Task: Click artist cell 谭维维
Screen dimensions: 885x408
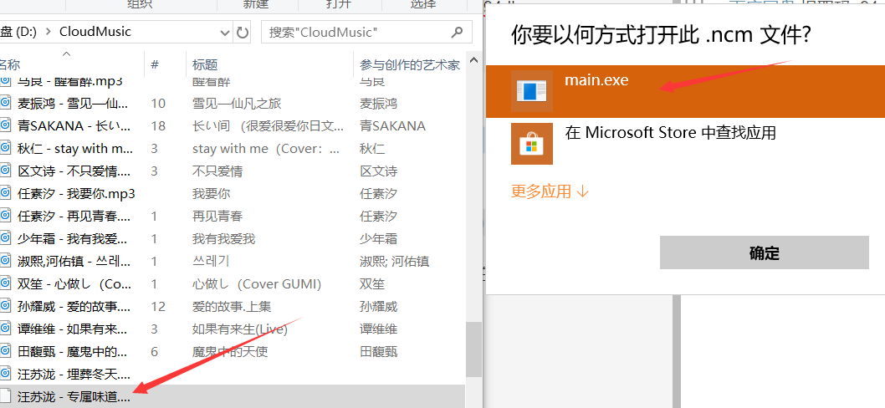Action: (x=379, y=329)
